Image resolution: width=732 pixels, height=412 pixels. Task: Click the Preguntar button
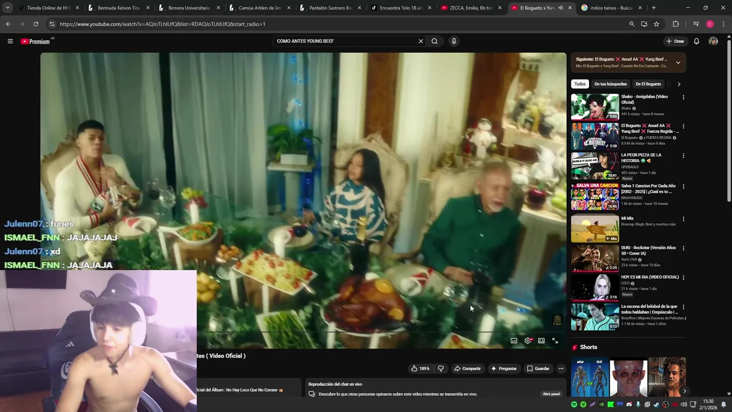504,369
